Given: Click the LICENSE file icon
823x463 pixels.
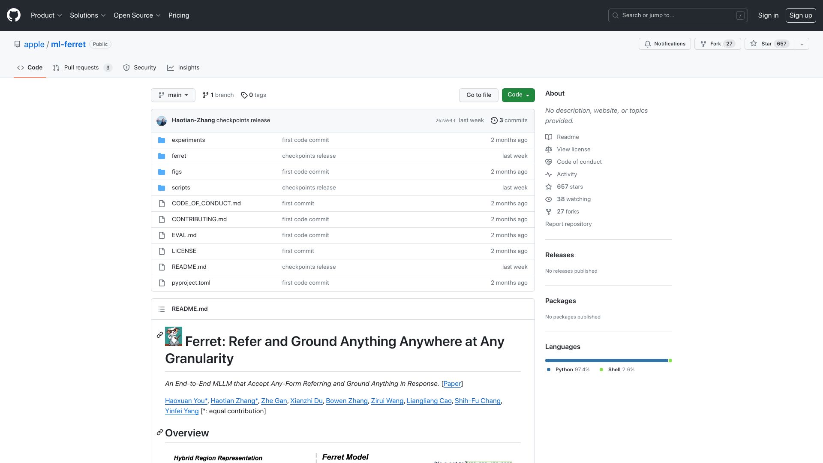Looking at the screenshot, I should click(x=162, y=251).
